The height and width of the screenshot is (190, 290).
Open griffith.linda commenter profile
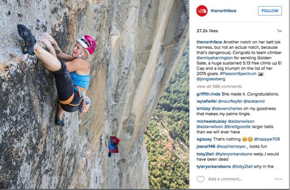pyautogui.click(x=208, y=94)
